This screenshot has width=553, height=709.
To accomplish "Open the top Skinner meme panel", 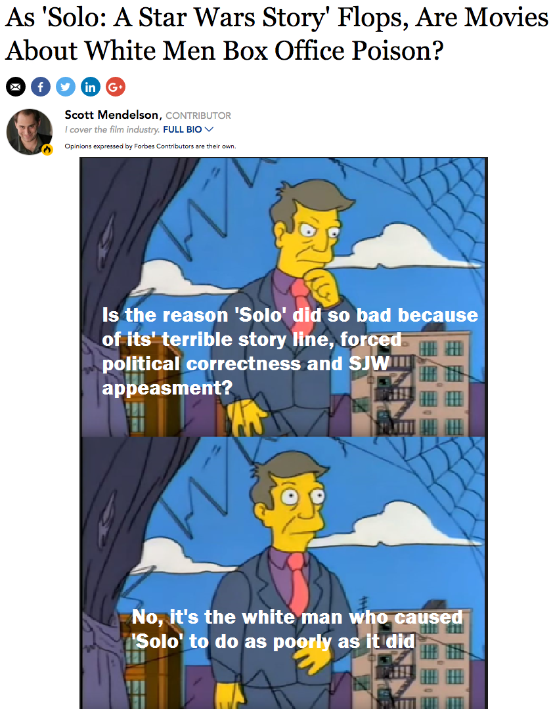I will coord(283,297).
